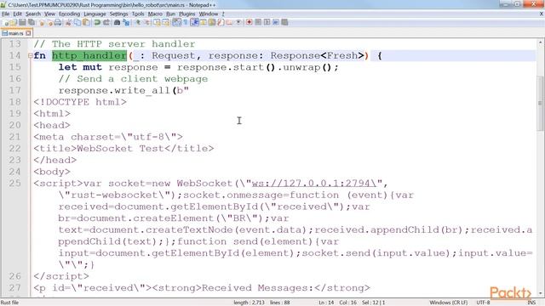
Task: Click the vertical scrollbar thumb
Action: click(541, 103)
